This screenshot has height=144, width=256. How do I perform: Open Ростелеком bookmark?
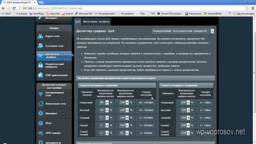point(126,14)
